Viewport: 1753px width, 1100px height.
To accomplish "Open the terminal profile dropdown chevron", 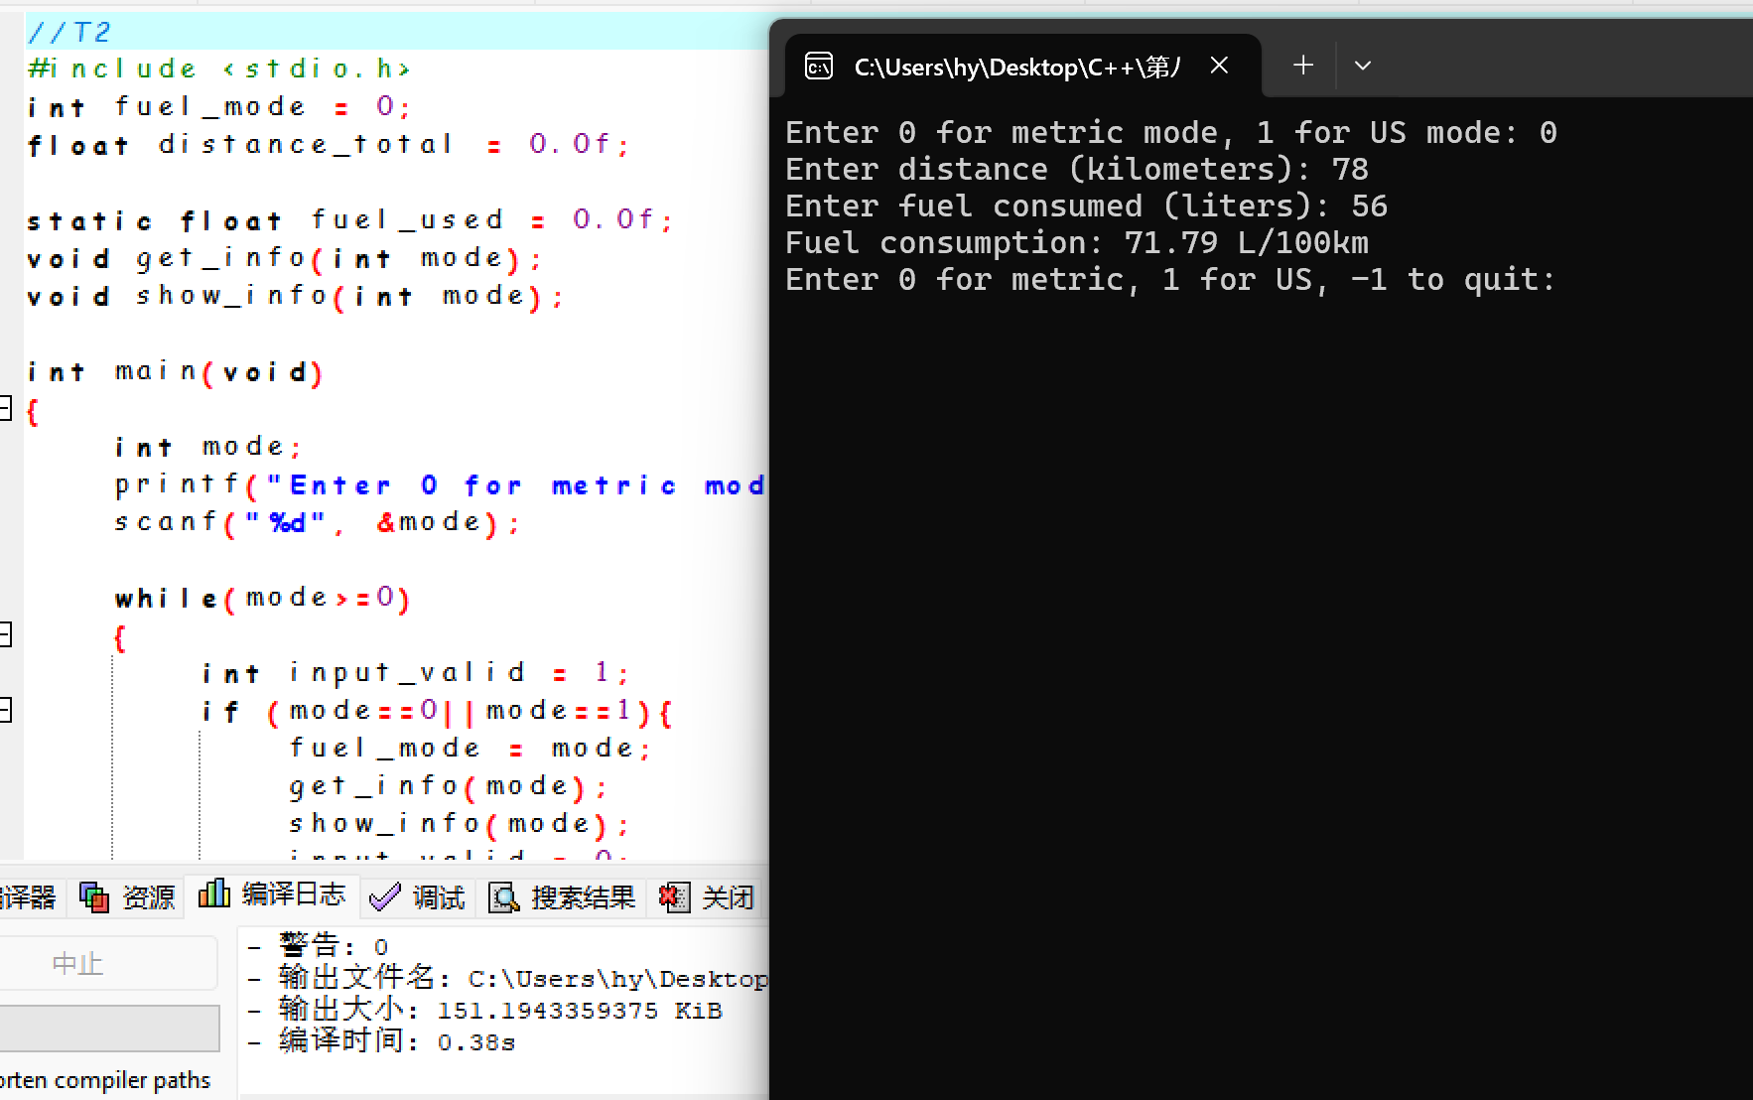I will coord(1363,66).
